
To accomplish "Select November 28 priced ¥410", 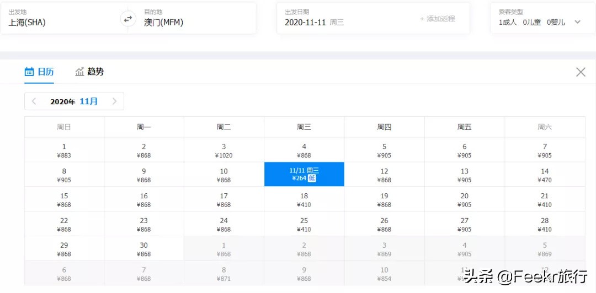I will (545, 224).
